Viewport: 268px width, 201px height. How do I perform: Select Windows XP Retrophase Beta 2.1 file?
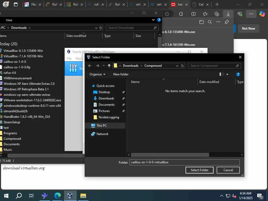point(26,89)
